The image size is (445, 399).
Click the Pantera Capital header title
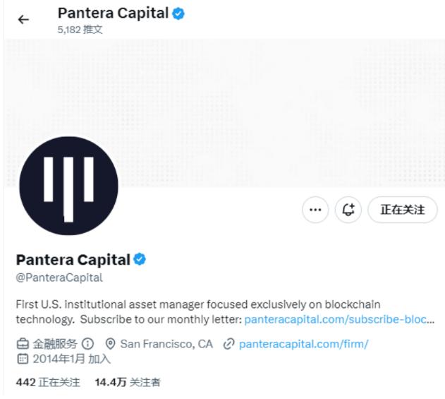point(113,13)
